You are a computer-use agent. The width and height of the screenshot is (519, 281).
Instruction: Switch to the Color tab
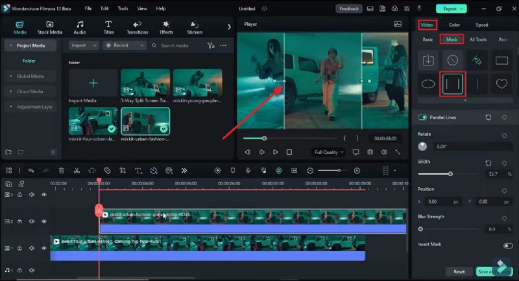click(x=455, y=25)
